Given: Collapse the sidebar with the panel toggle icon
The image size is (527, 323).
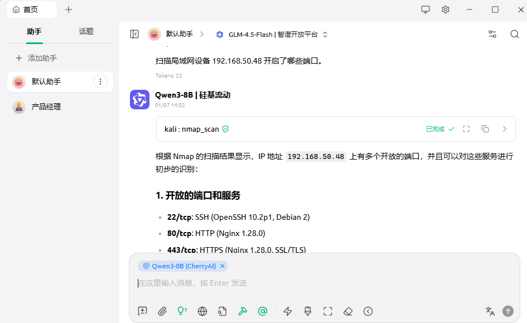Looking at the screenshot, I should 134,34.
